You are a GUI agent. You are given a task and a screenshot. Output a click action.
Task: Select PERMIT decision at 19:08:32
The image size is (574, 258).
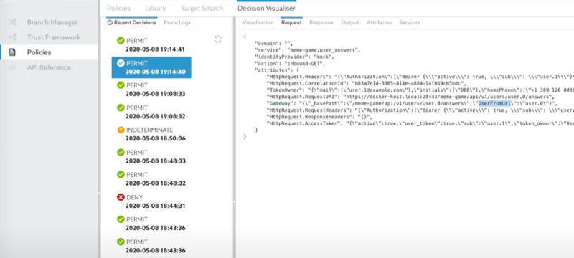[151, 113]
